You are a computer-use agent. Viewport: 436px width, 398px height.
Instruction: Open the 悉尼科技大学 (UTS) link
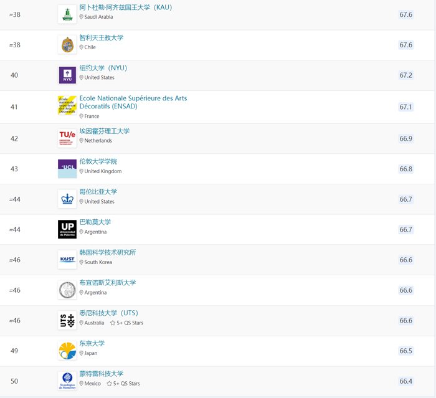(109, 313)
